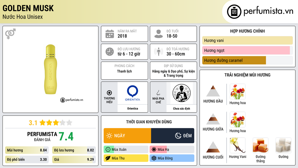298x168 pixels.
Task: Click the sillage icon beside Độ toả hương
Action: 159,52
